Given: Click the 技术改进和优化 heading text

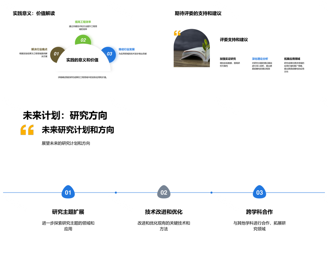Looking at the screenshot, I should tap(164, 212).
